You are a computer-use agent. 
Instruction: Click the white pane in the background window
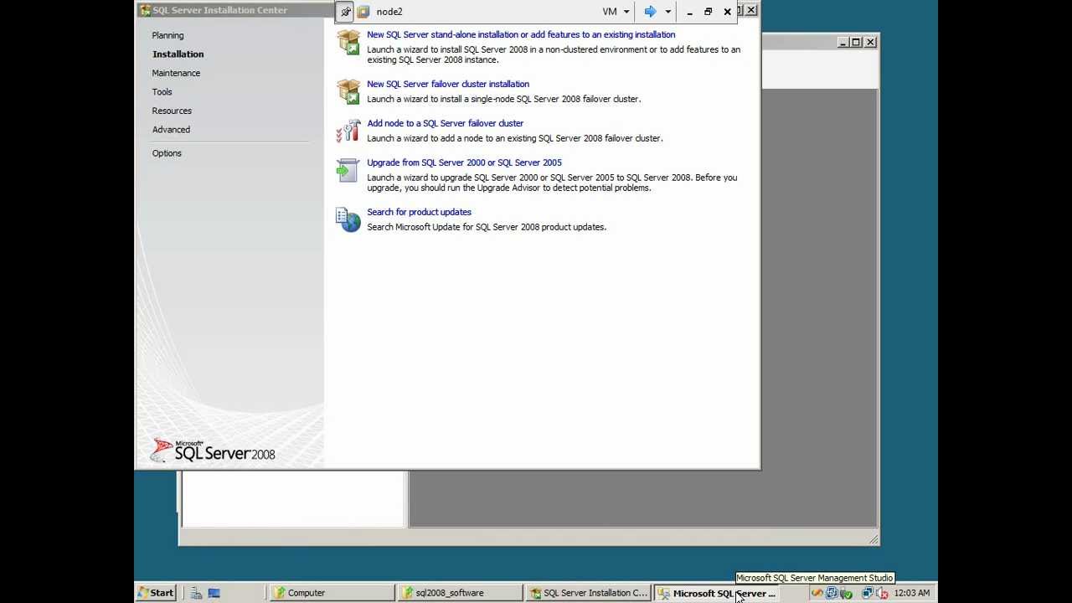click(294, 499)
